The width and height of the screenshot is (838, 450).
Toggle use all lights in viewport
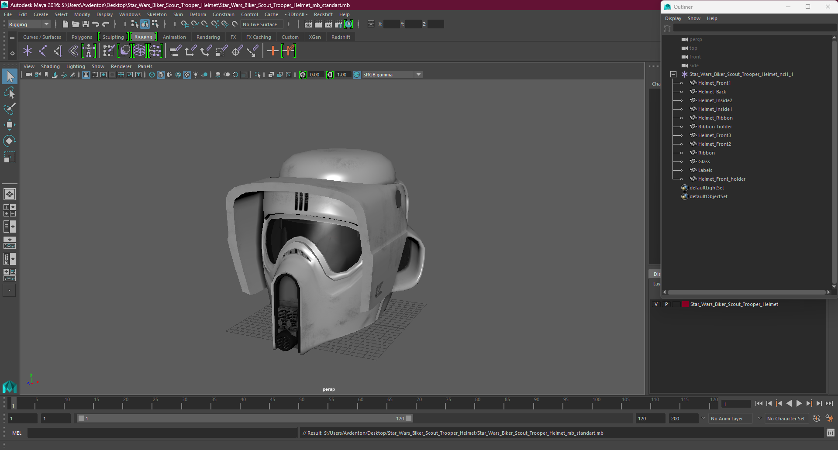[x=196, y=75]
